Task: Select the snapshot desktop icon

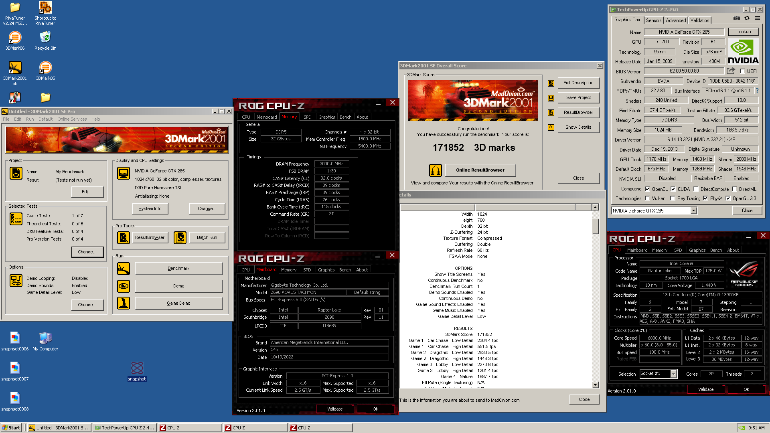Action: 137,372
